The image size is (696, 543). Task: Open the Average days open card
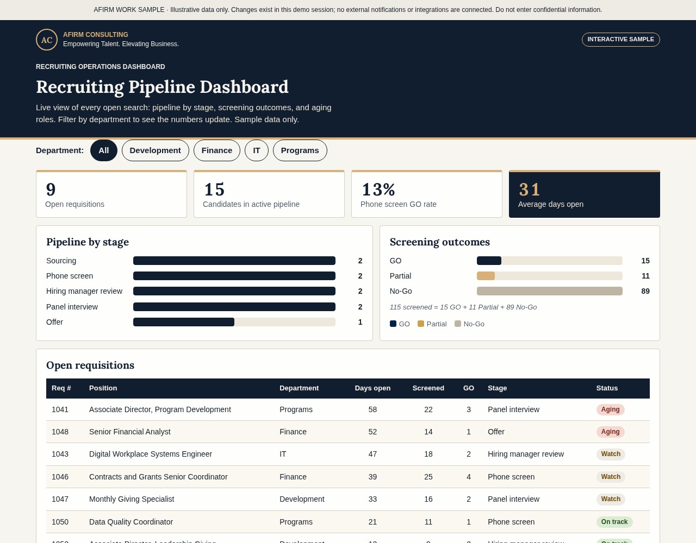pyautogui.click(x=585, y=194)
